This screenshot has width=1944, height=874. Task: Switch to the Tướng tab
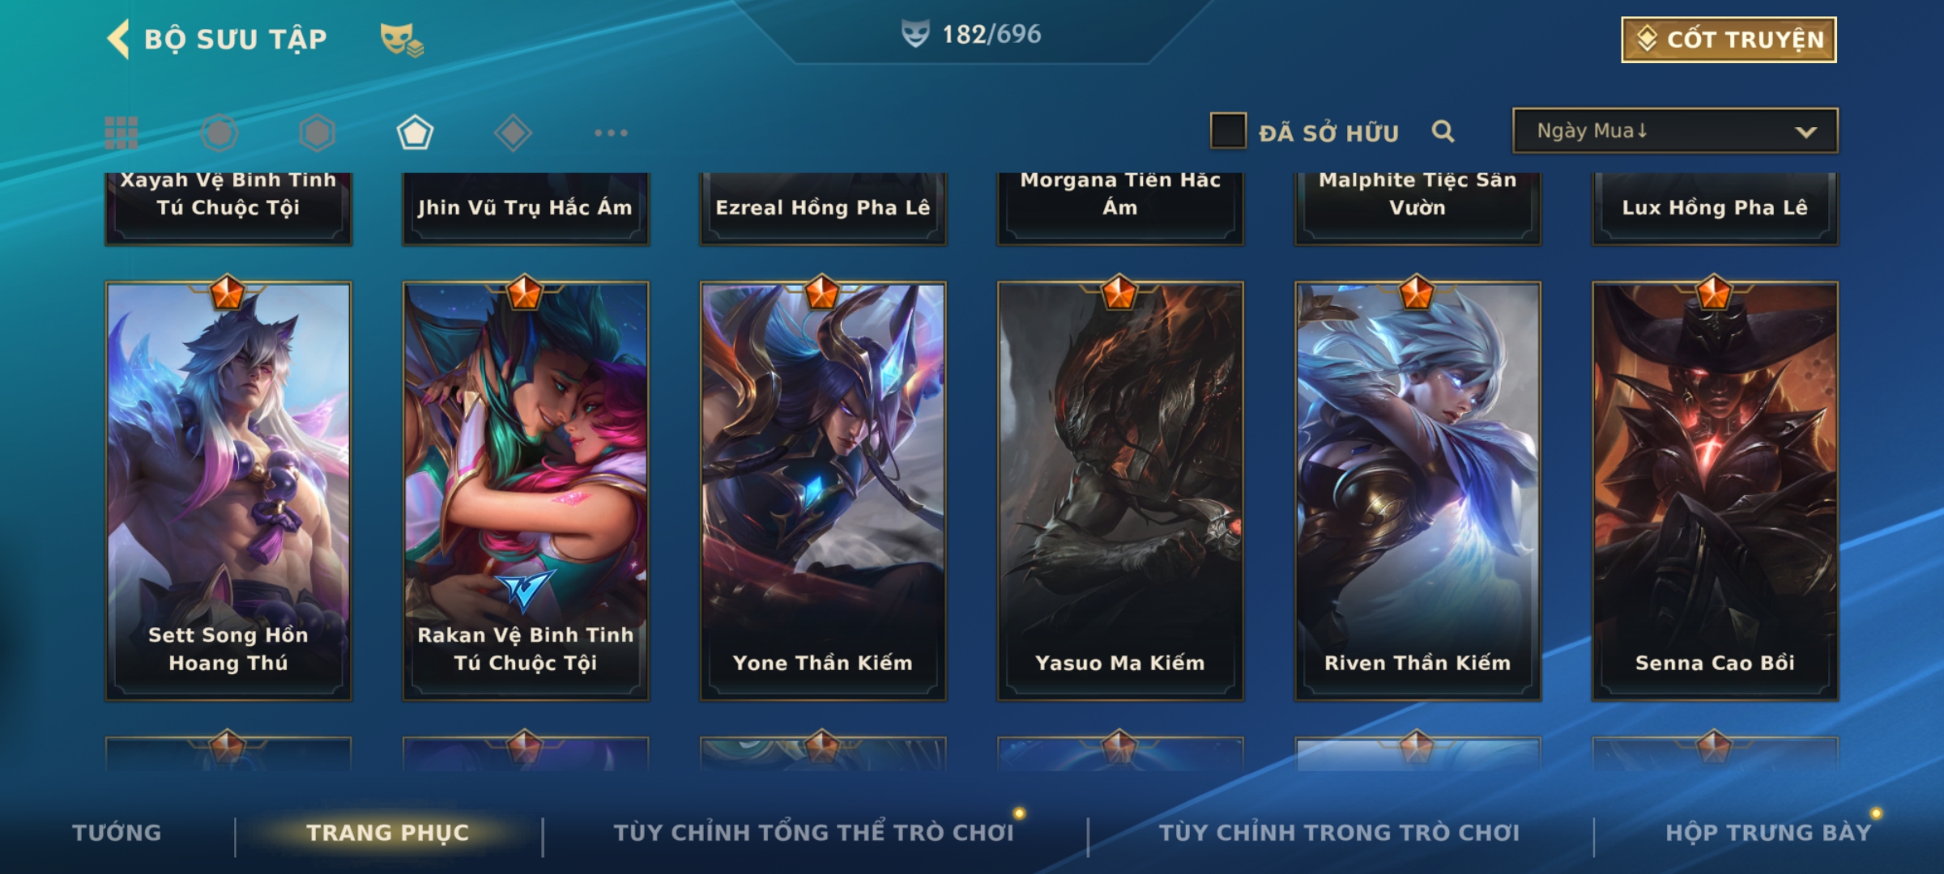point(117,833)
